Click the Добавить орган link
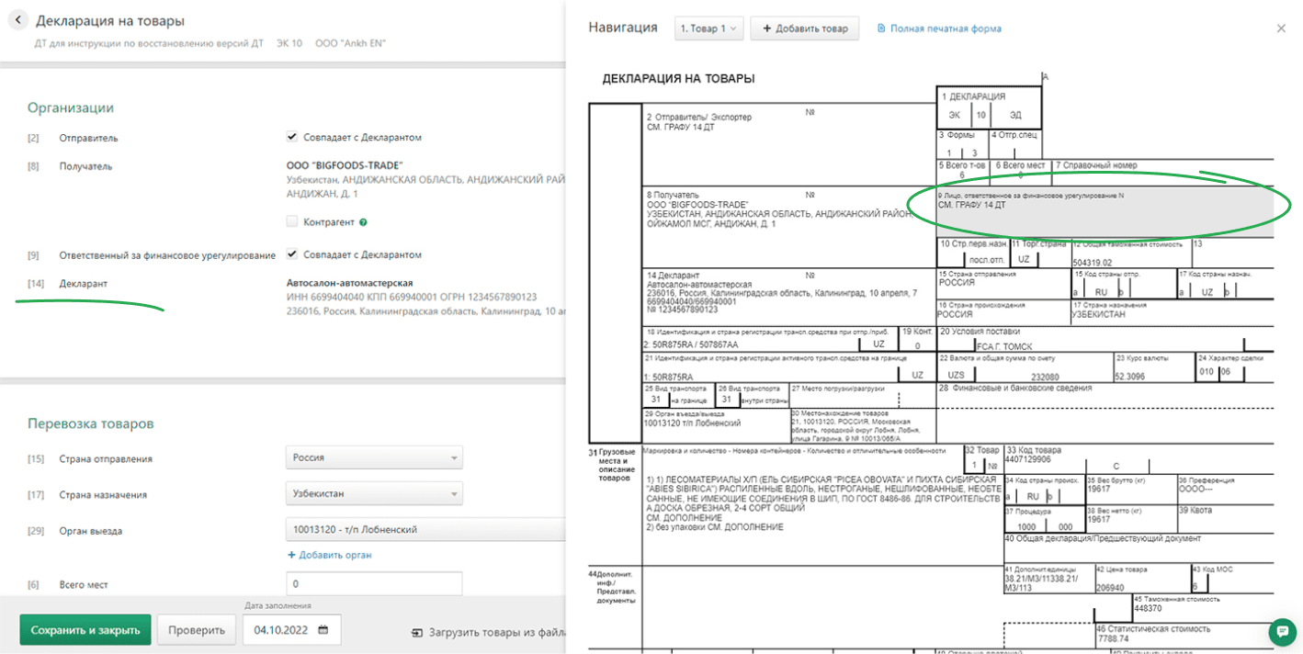This screenshot has height=654, width=1303. point(329,555)
